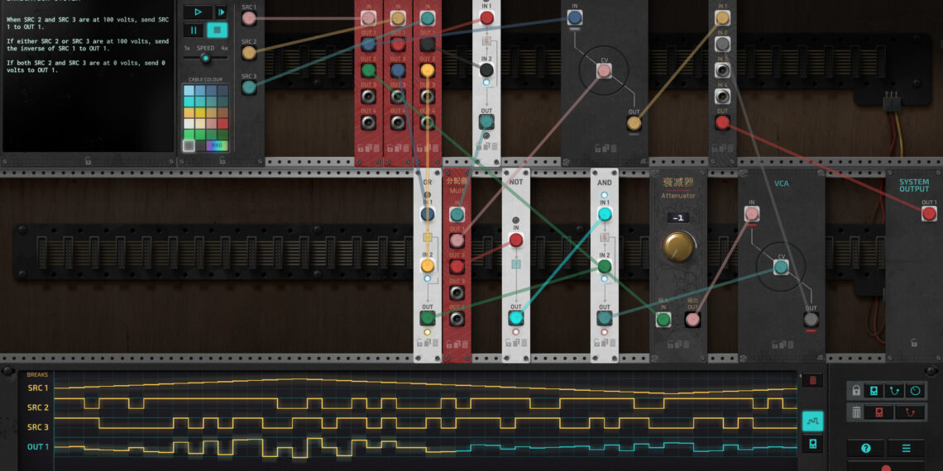Click the padlock under the cable colour panel

coord(222,160)
